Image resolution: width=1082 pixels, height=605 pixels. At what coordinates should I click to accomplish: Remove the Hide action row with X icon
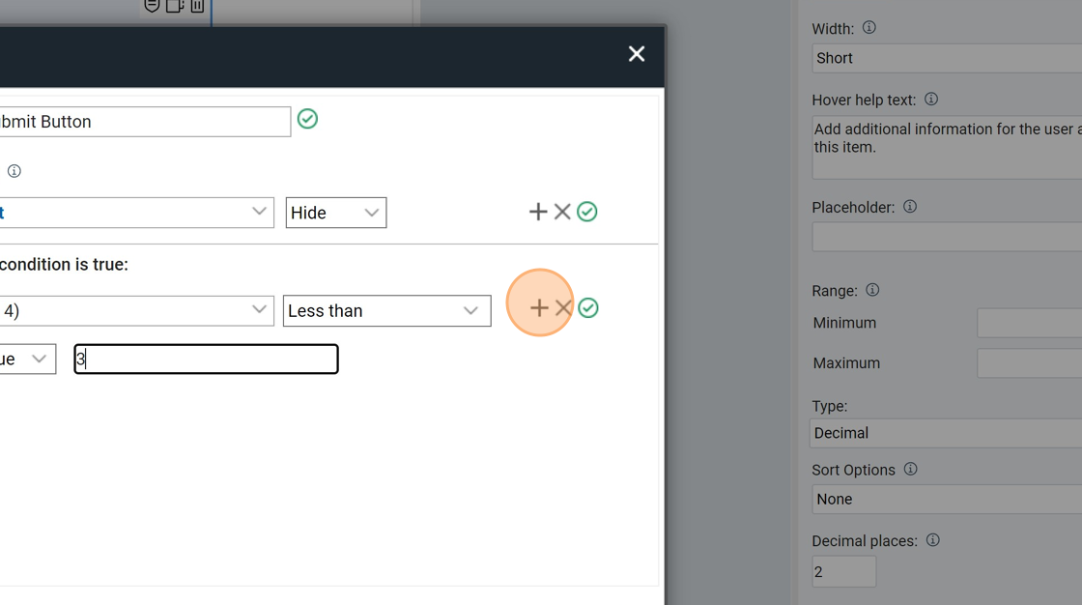click(x=562, y=212)
